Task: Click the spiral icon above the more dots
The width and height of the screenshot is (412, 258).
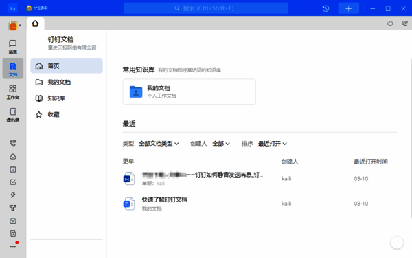Action: click(13, 233)
